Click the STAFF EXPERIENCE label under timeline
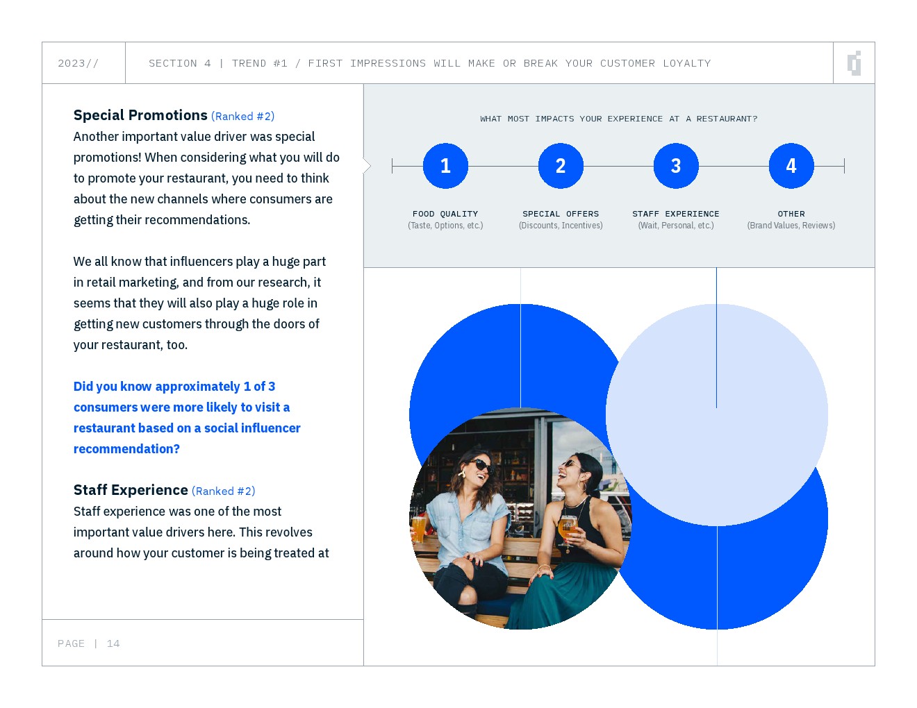The image size is (917, 708). pos(676,214)
